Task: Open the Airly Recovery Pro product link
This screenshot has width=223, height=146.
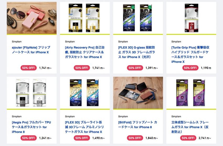Action: pyautogui.click(x=85, y=52)
